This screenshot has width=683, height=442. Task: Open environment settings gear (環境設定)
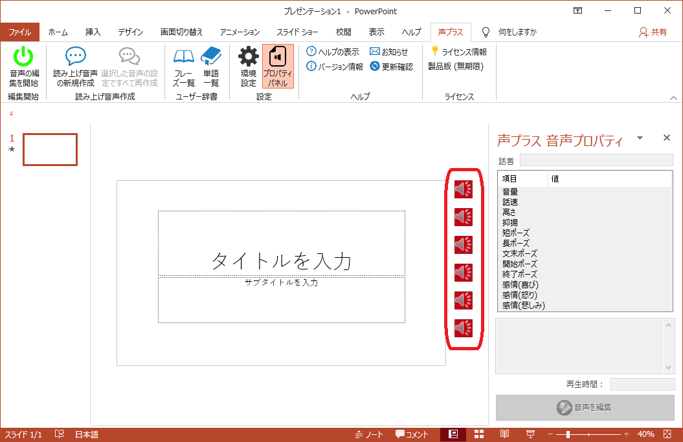[x=249, y=67]
